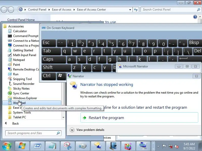Click the Windows flag taskbar icon
202x151 pixels.
[x=22, y=146]
